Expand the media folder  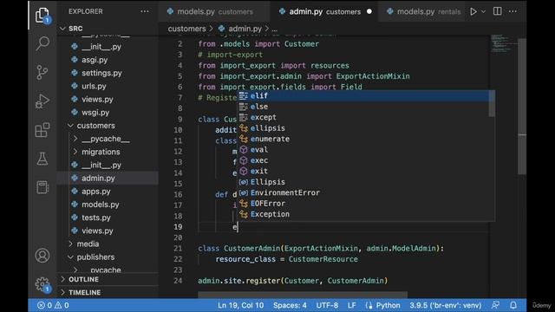70,244
